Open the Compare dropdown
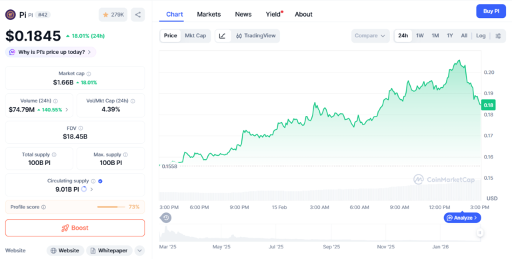 pyautogui.click(x=370, y=36)
